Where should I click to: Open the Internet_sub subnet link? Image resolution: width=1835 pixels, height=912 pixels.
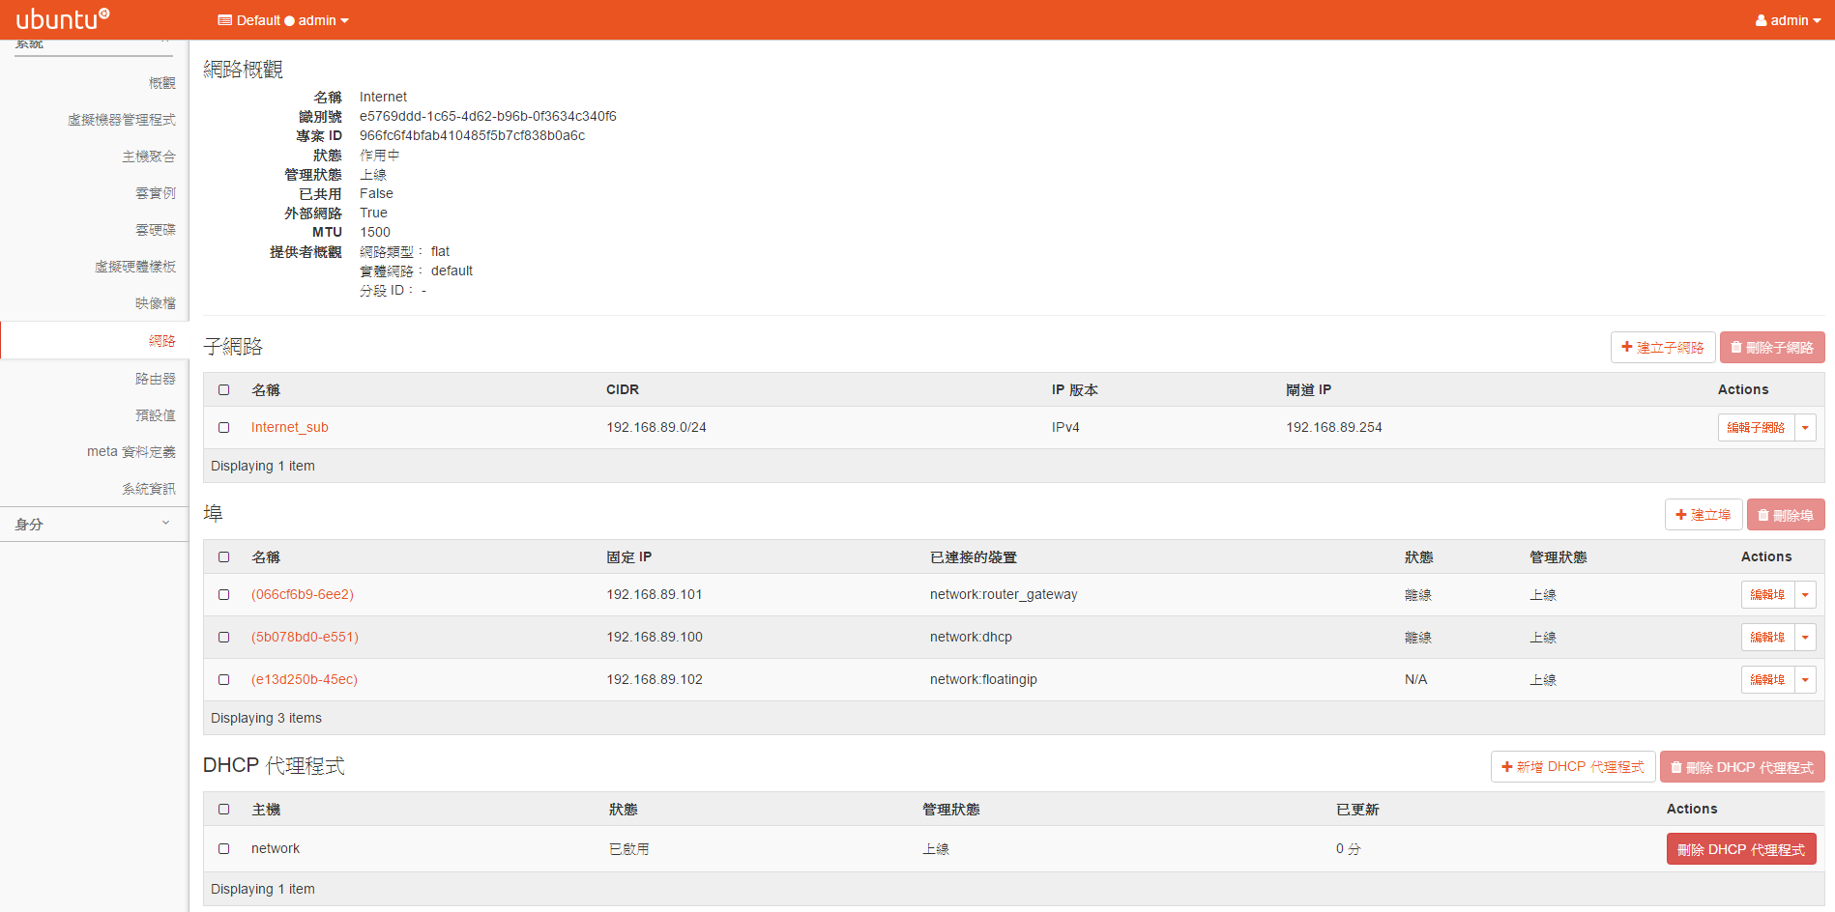point(290,427)
